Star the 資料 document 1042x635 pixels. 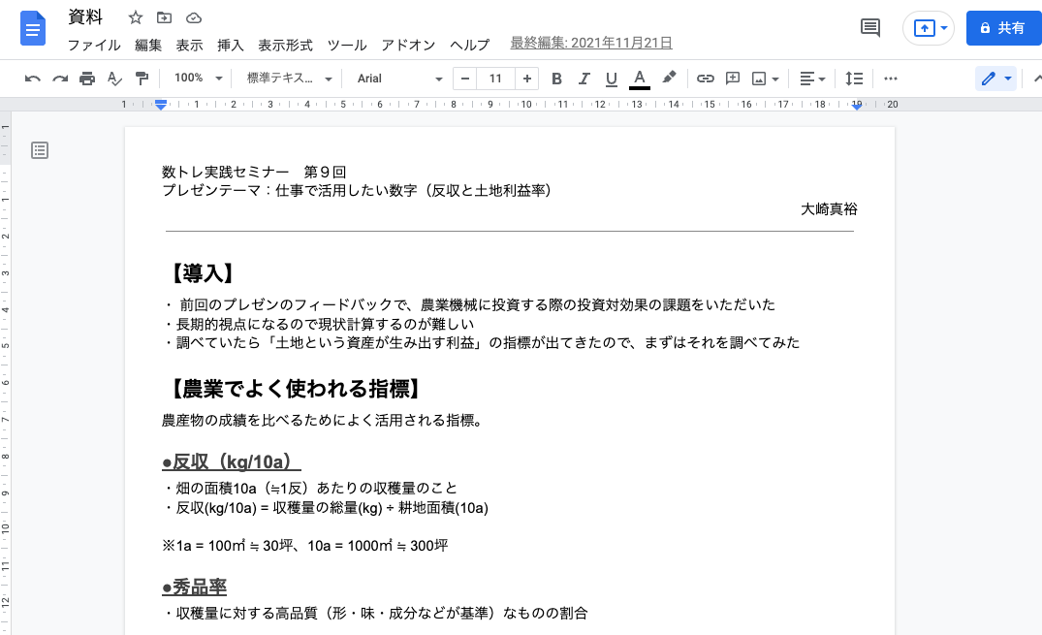pyautogui.click(x=135, y=16)
